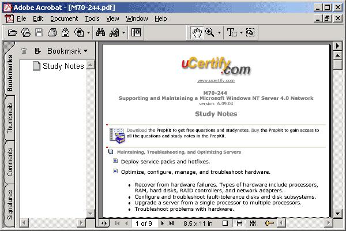Click the document security key icon
Image resolution: width=346 pixels, height=231 pixels.
pyautogui.click(x=269, y=223)
